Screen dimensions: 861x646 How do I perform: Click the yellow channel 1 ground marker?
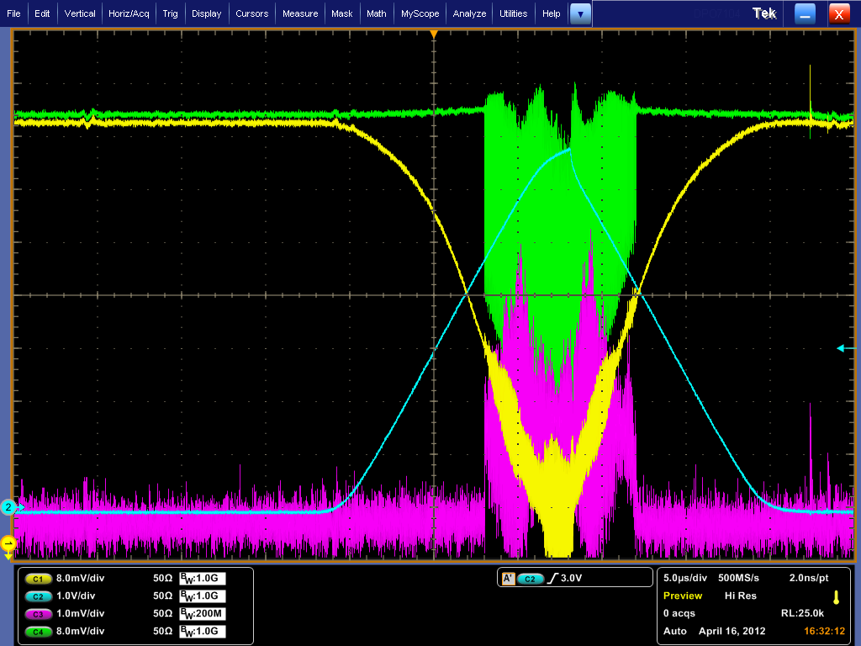pyautogui.click(x=9, y=544)
